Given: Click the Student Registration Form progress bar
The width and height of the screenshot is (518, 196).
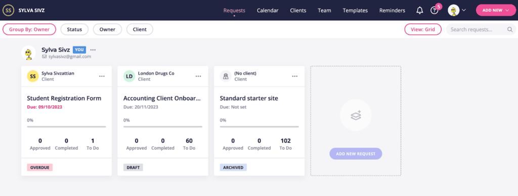Looking at the screenshot, I should tap(66, 127).
